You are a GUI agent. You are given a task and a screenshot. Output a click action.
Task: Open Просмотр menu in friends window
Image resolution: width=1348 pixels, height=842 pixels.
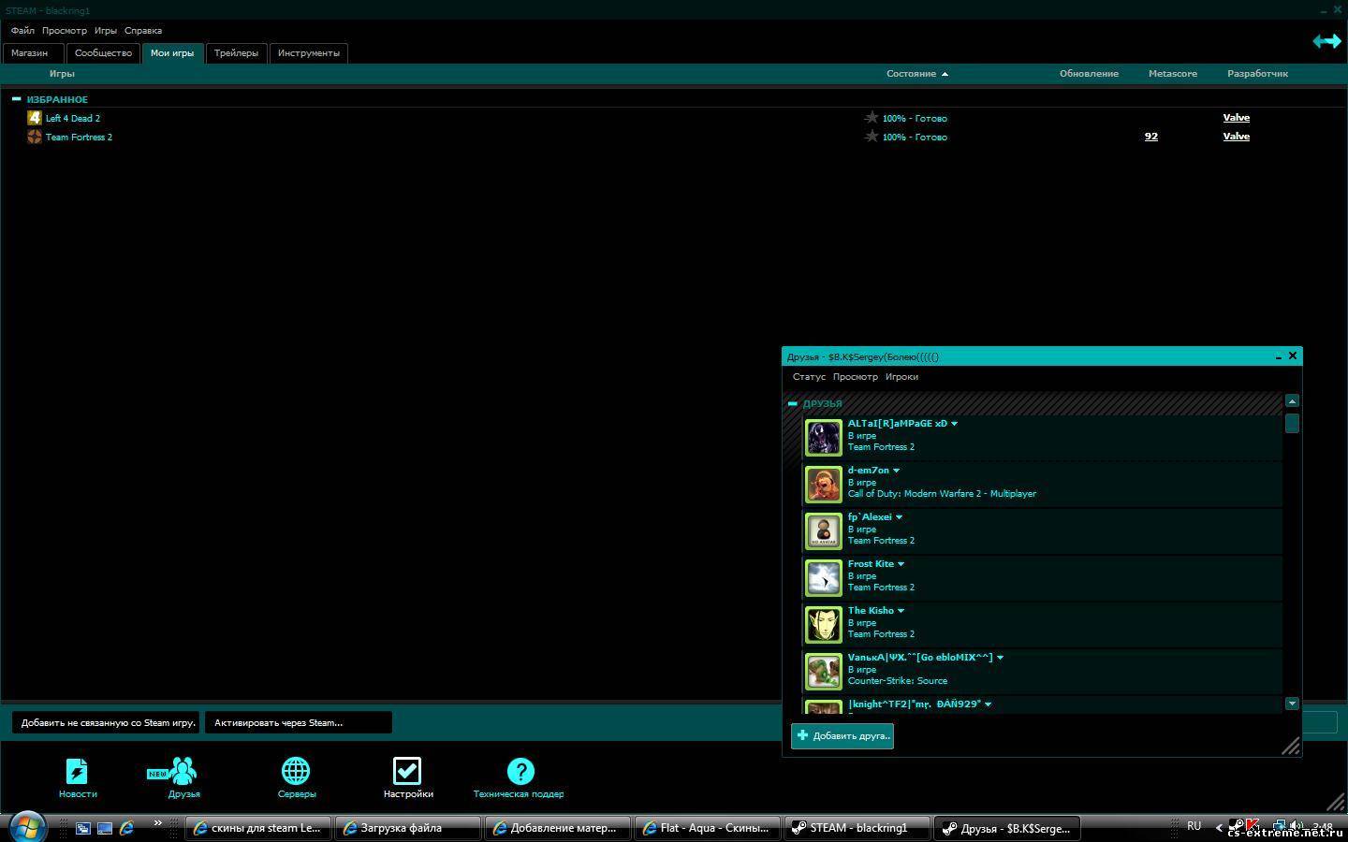click(856, 377)
